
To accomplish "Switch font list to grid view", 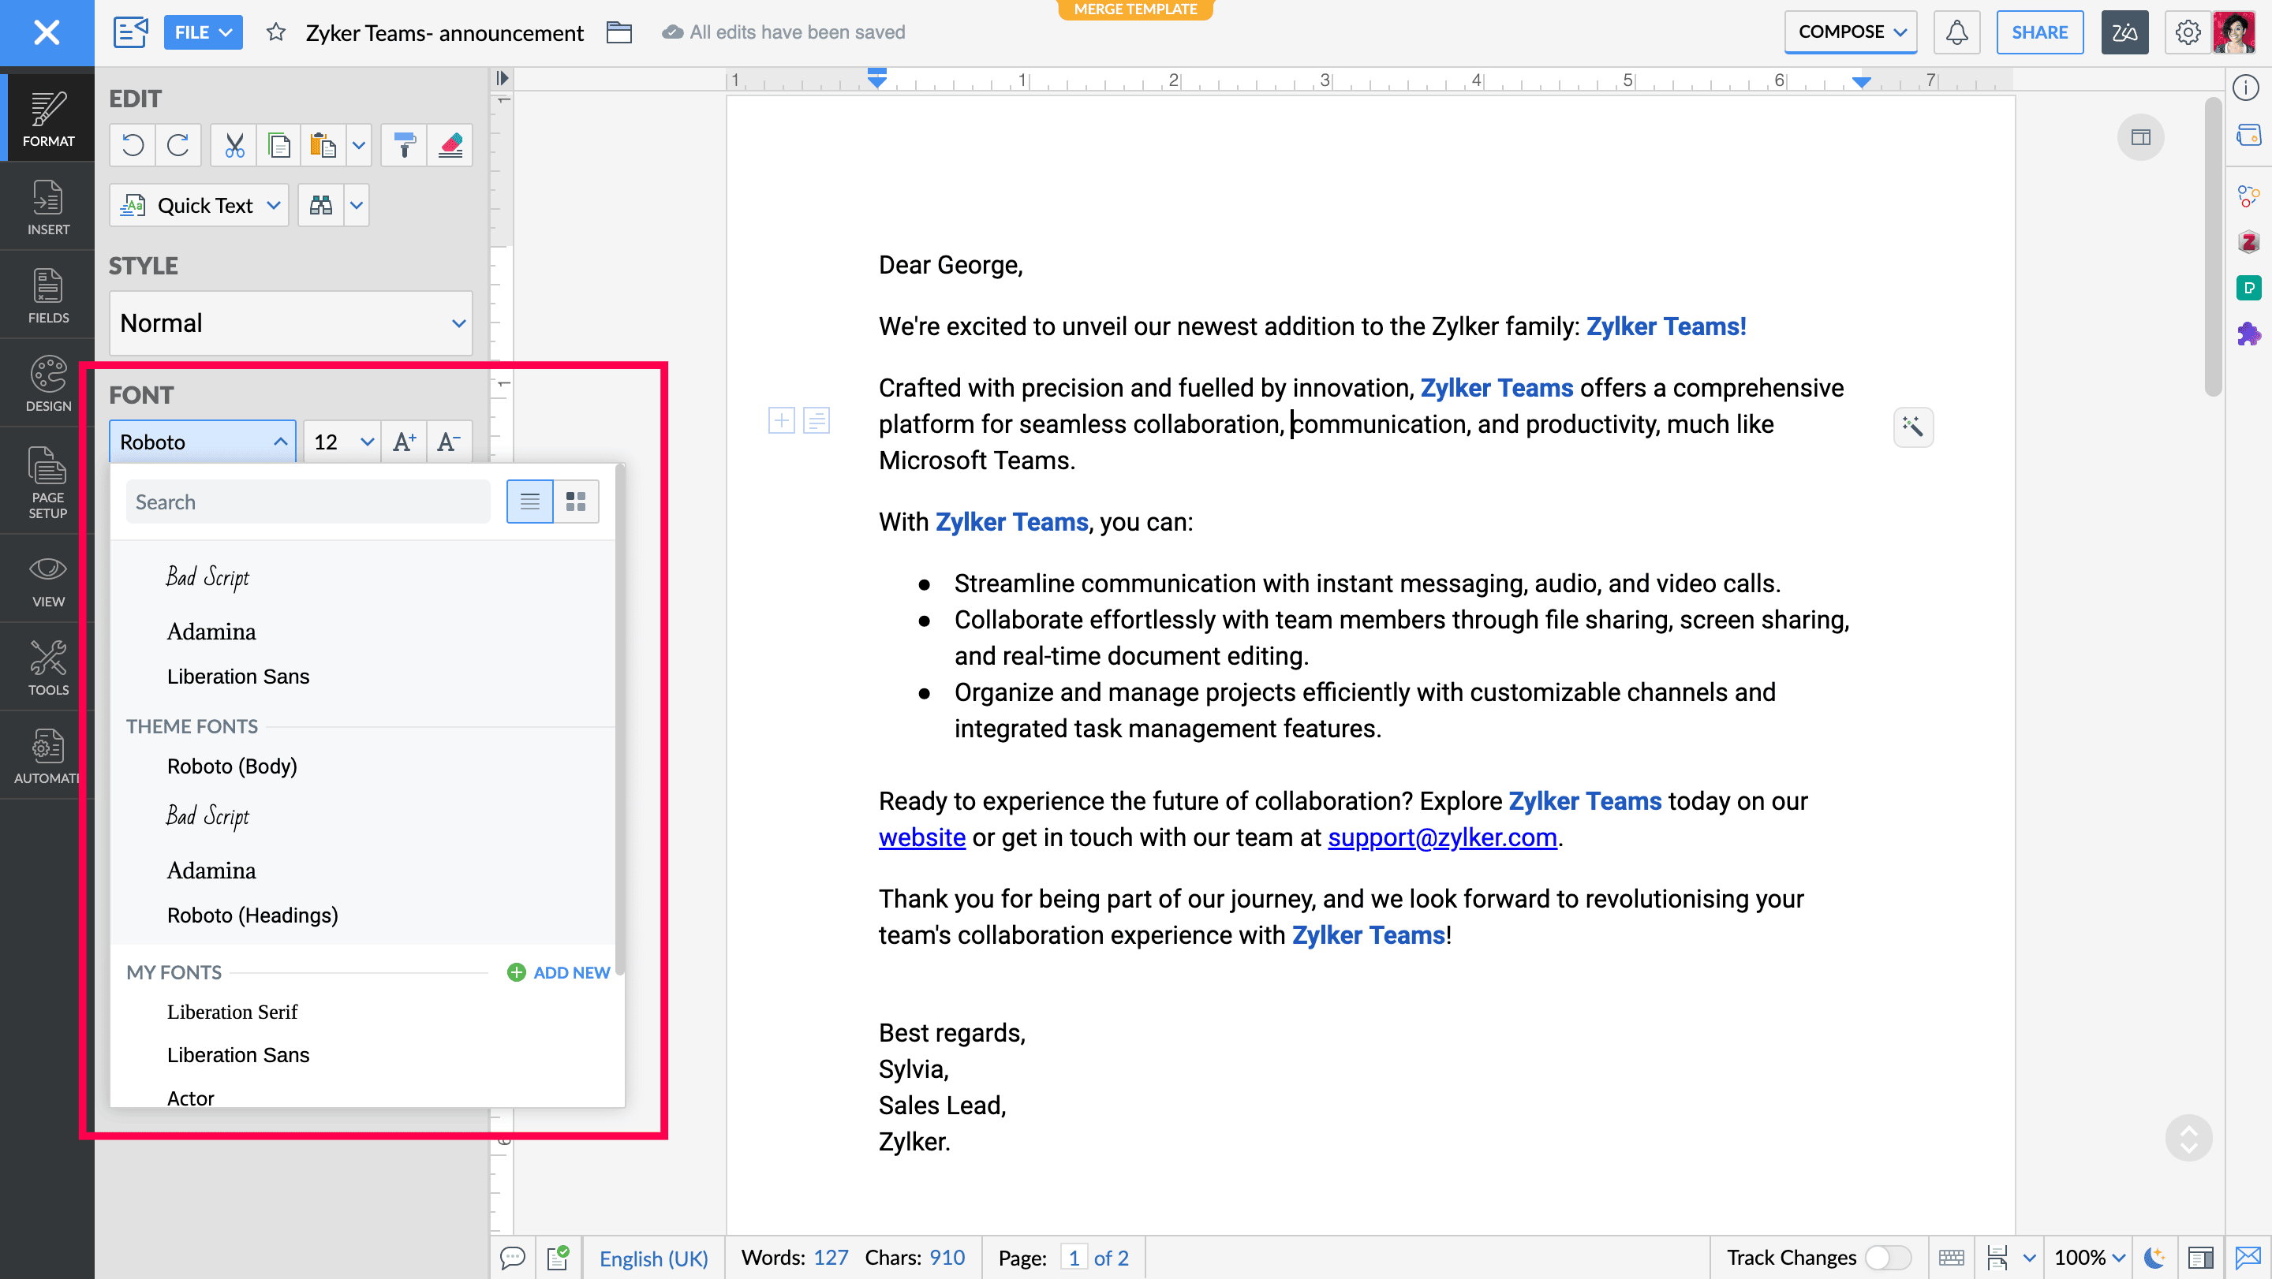I will 576,502.
